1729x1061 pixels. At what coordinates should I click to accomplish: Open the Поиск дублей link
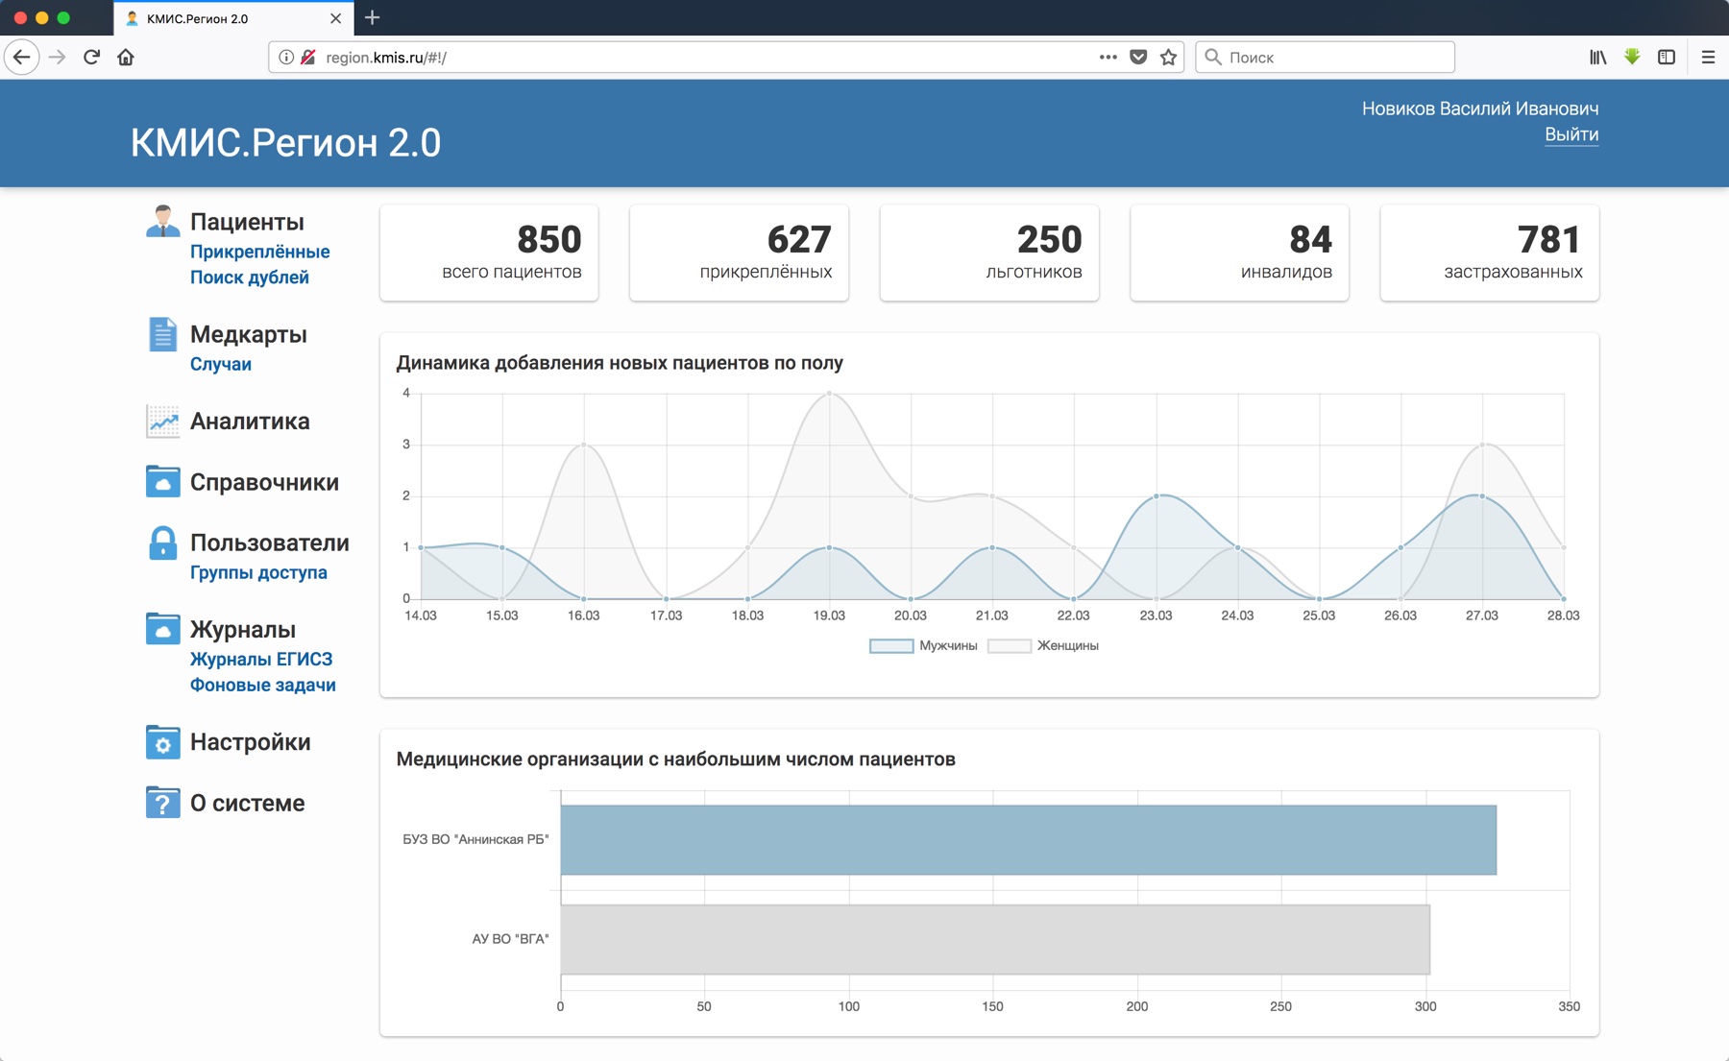pyautogui.click(x=250, y=277)
